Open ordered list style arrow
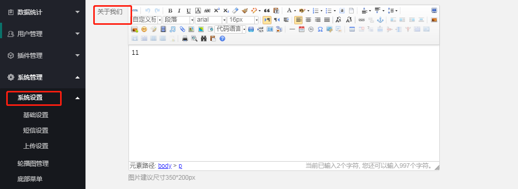The image size is (518, 189). (x=322, y=10)
